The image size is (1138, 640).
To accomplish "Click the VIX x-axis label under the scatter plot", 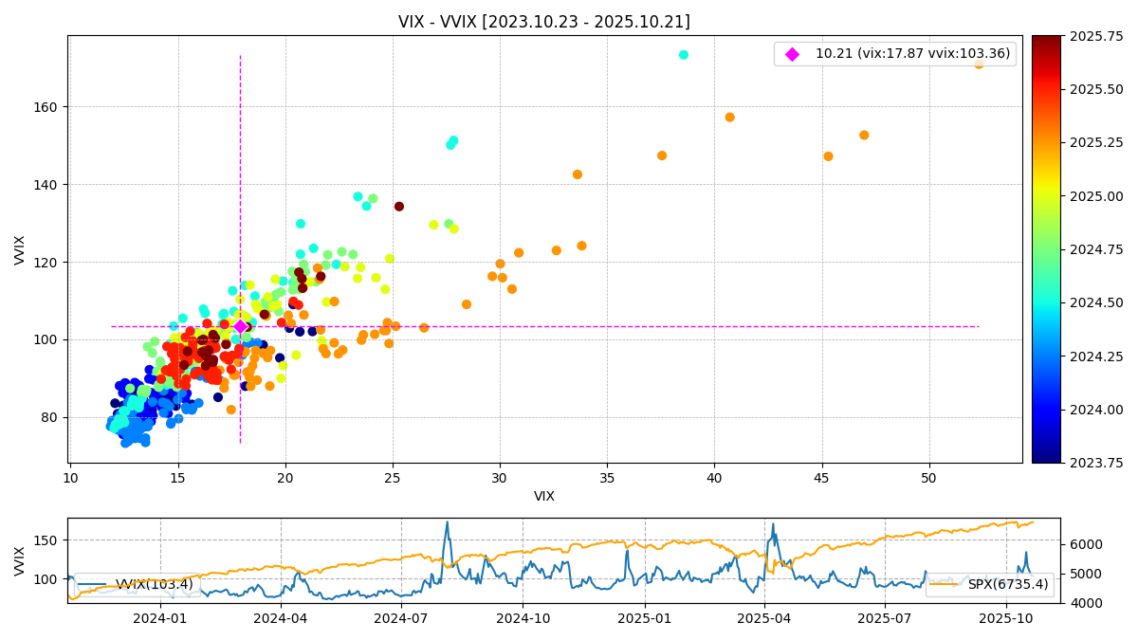I will (x=544, y=496).
